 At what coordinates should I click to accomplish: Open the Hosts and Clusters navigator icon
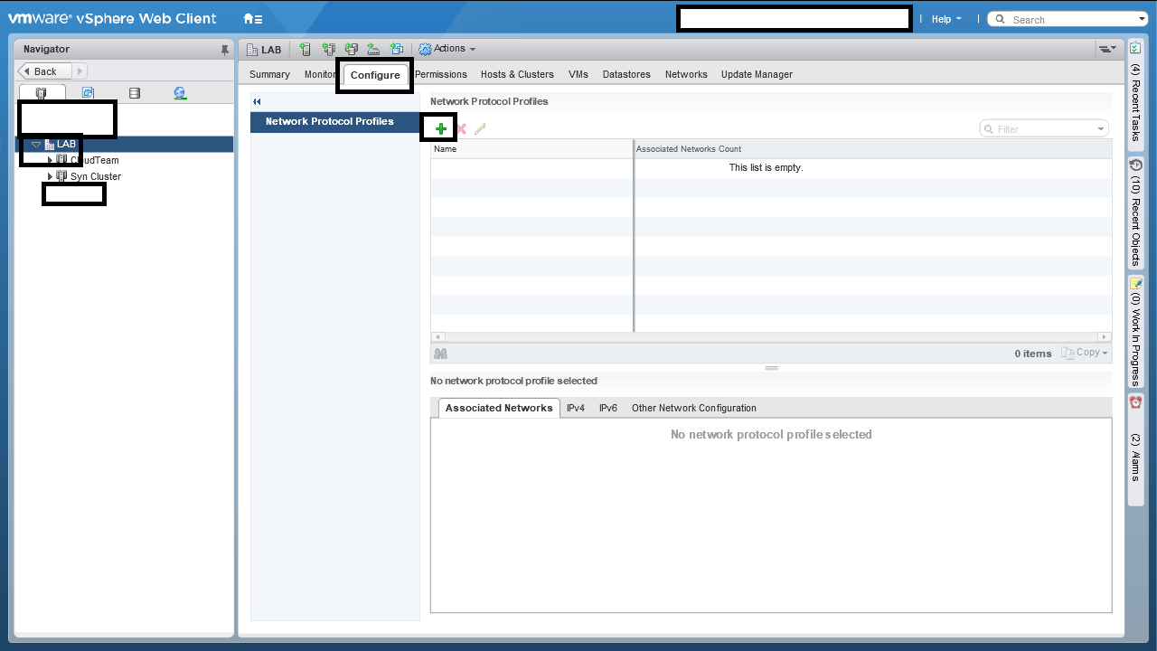tap(42, 93)
